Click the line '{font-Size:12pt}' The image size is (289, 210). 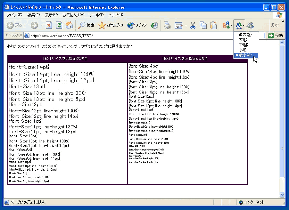point(26,104)
